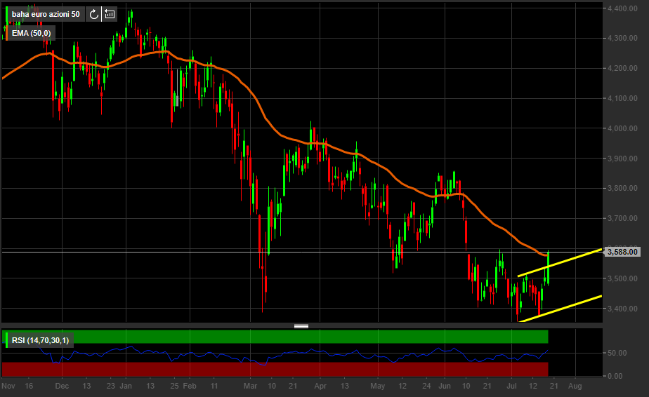Click the RSI 0.00 axis label

point(615,377)
